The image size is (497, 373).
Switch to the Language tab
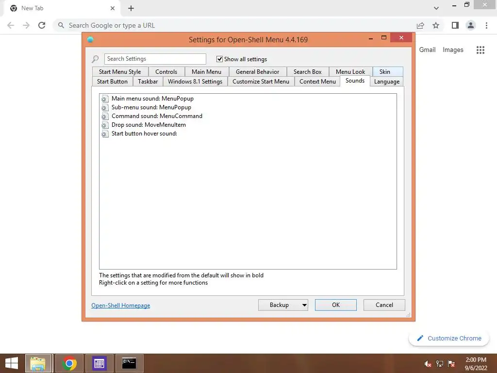(387, 82)
